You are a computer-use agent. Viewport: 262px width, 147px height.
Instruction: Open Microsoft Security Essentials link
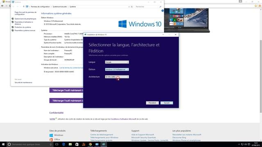[144, 138]
